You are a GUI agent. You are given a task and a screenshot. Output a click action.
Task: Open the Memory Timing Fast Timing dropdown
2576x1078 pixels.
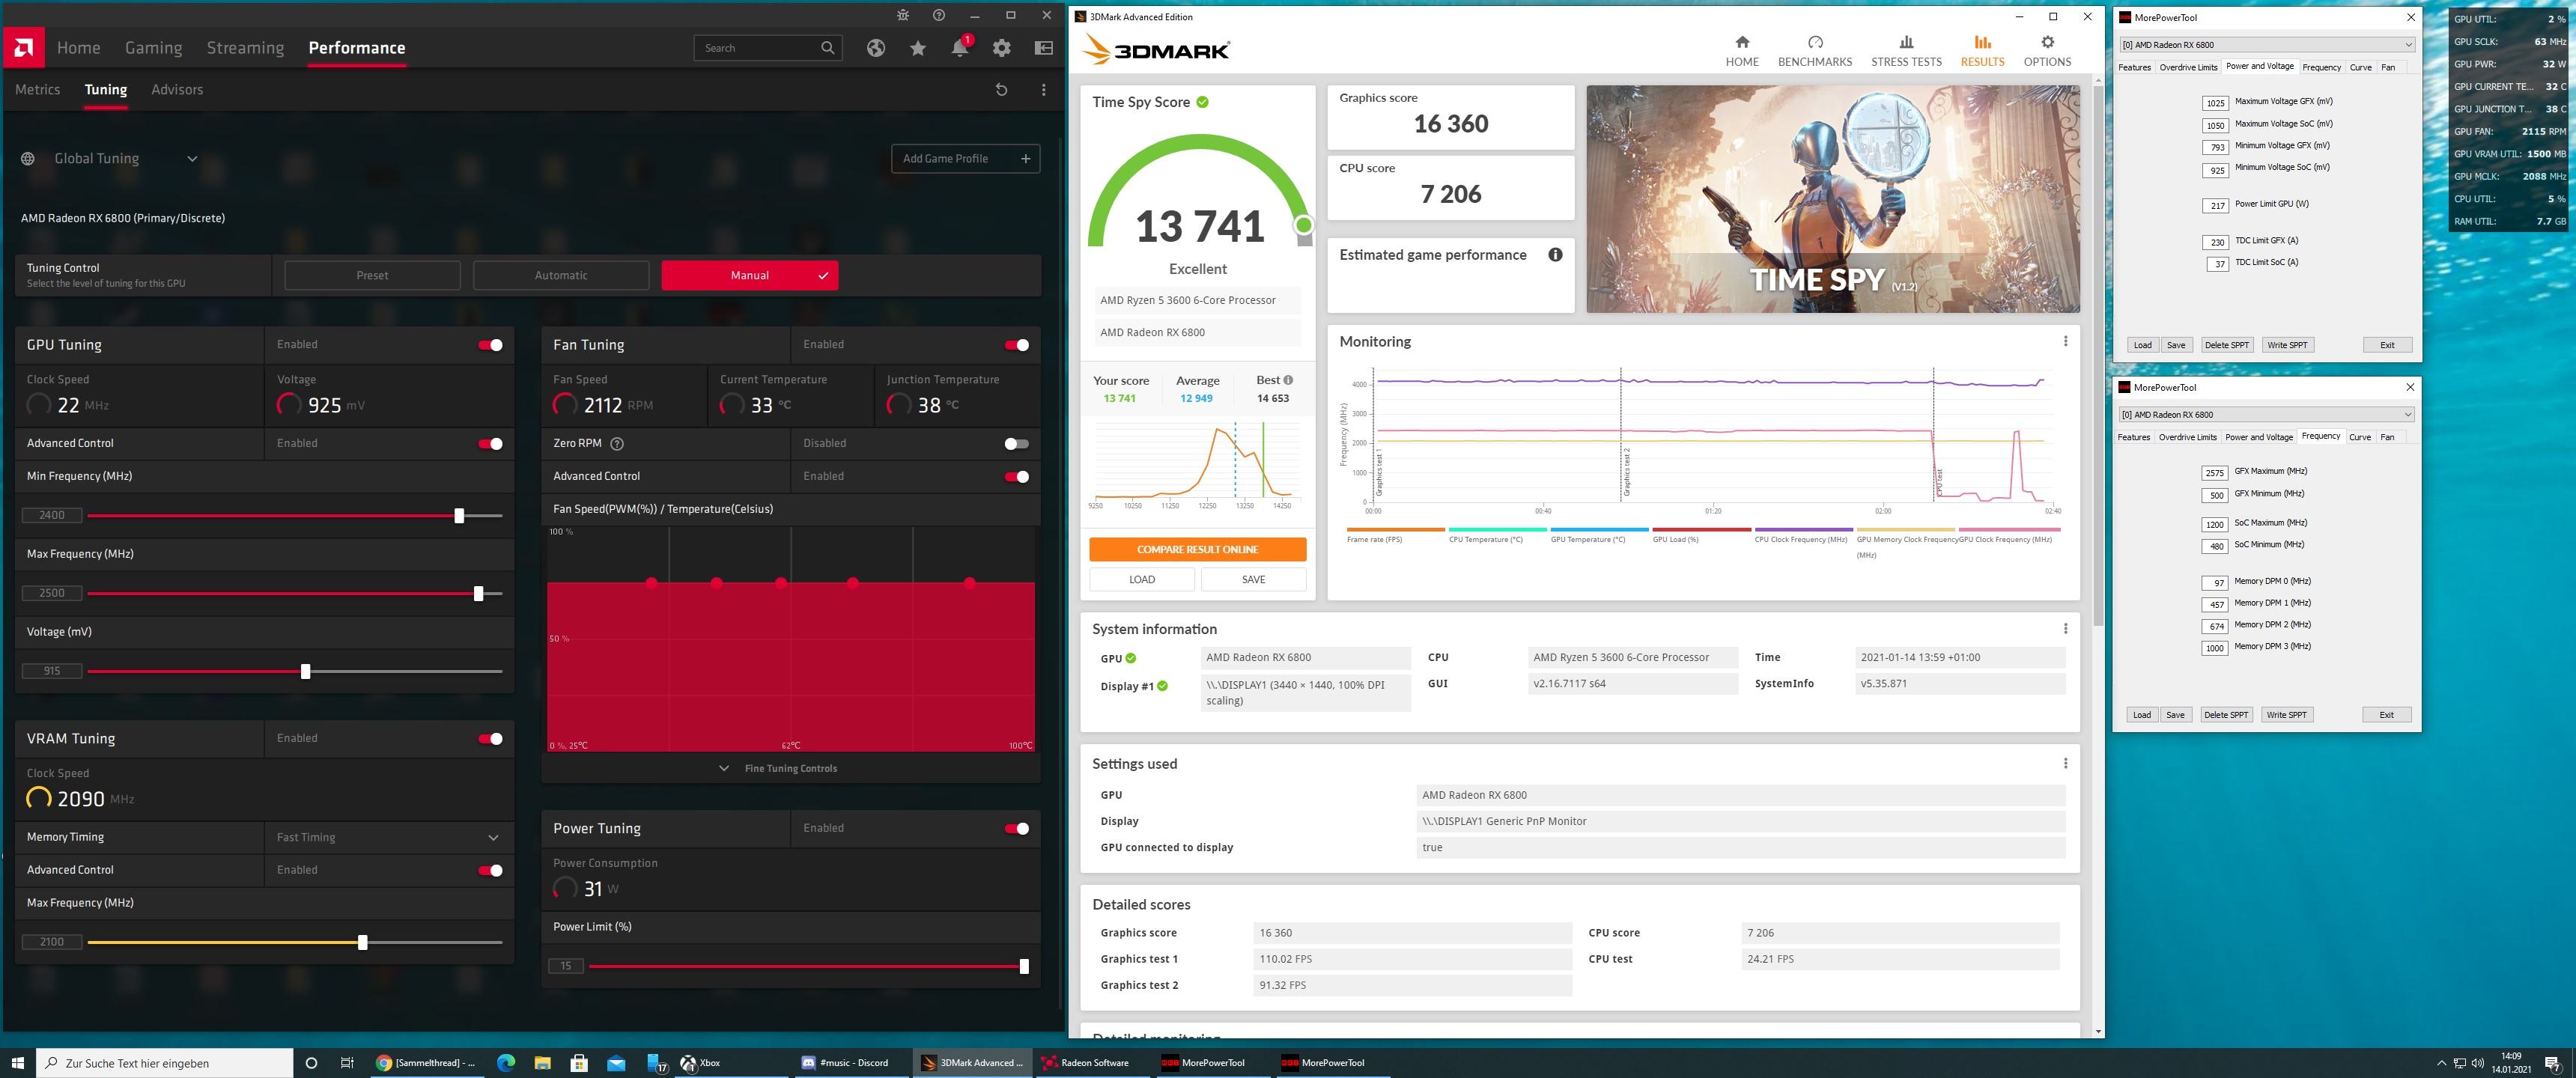coord(388,838)
